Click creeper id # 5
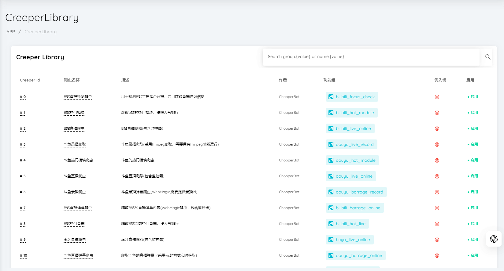The image size is (504, 271). tap(23, 176)
